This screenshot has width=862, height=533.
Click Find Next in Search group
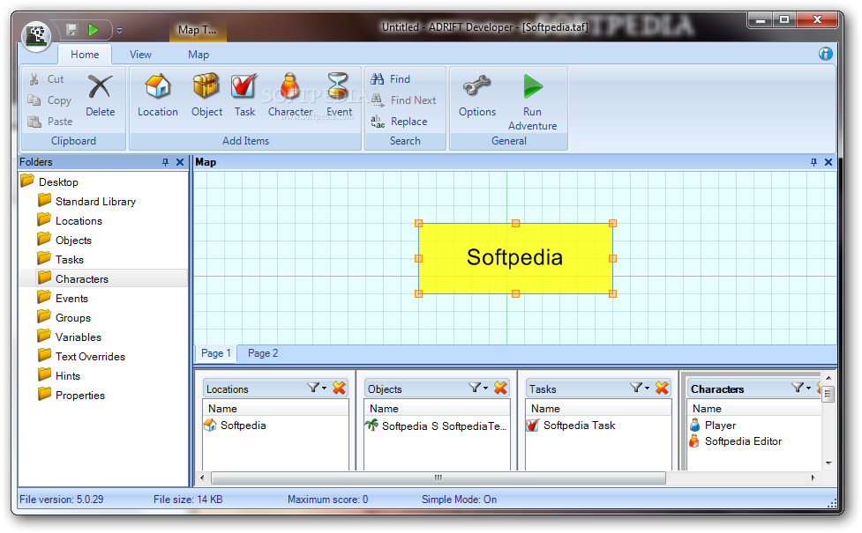403,100
